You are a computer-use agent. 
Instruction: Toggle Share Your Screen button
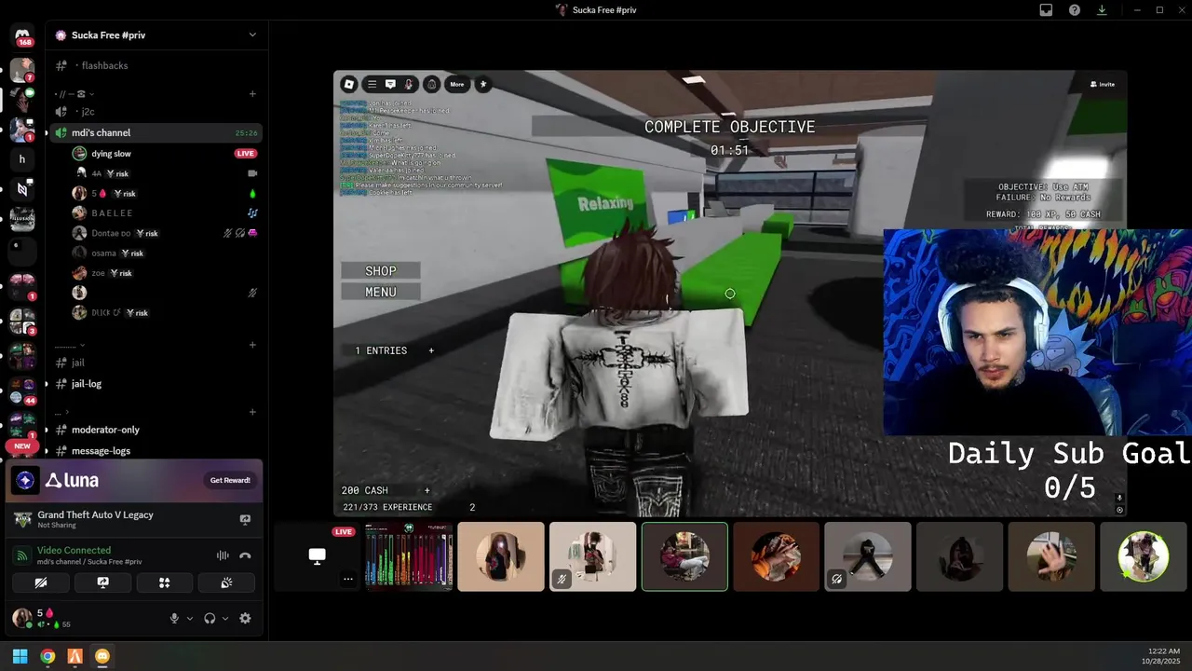pyautogui.click(x=102, y=582)
